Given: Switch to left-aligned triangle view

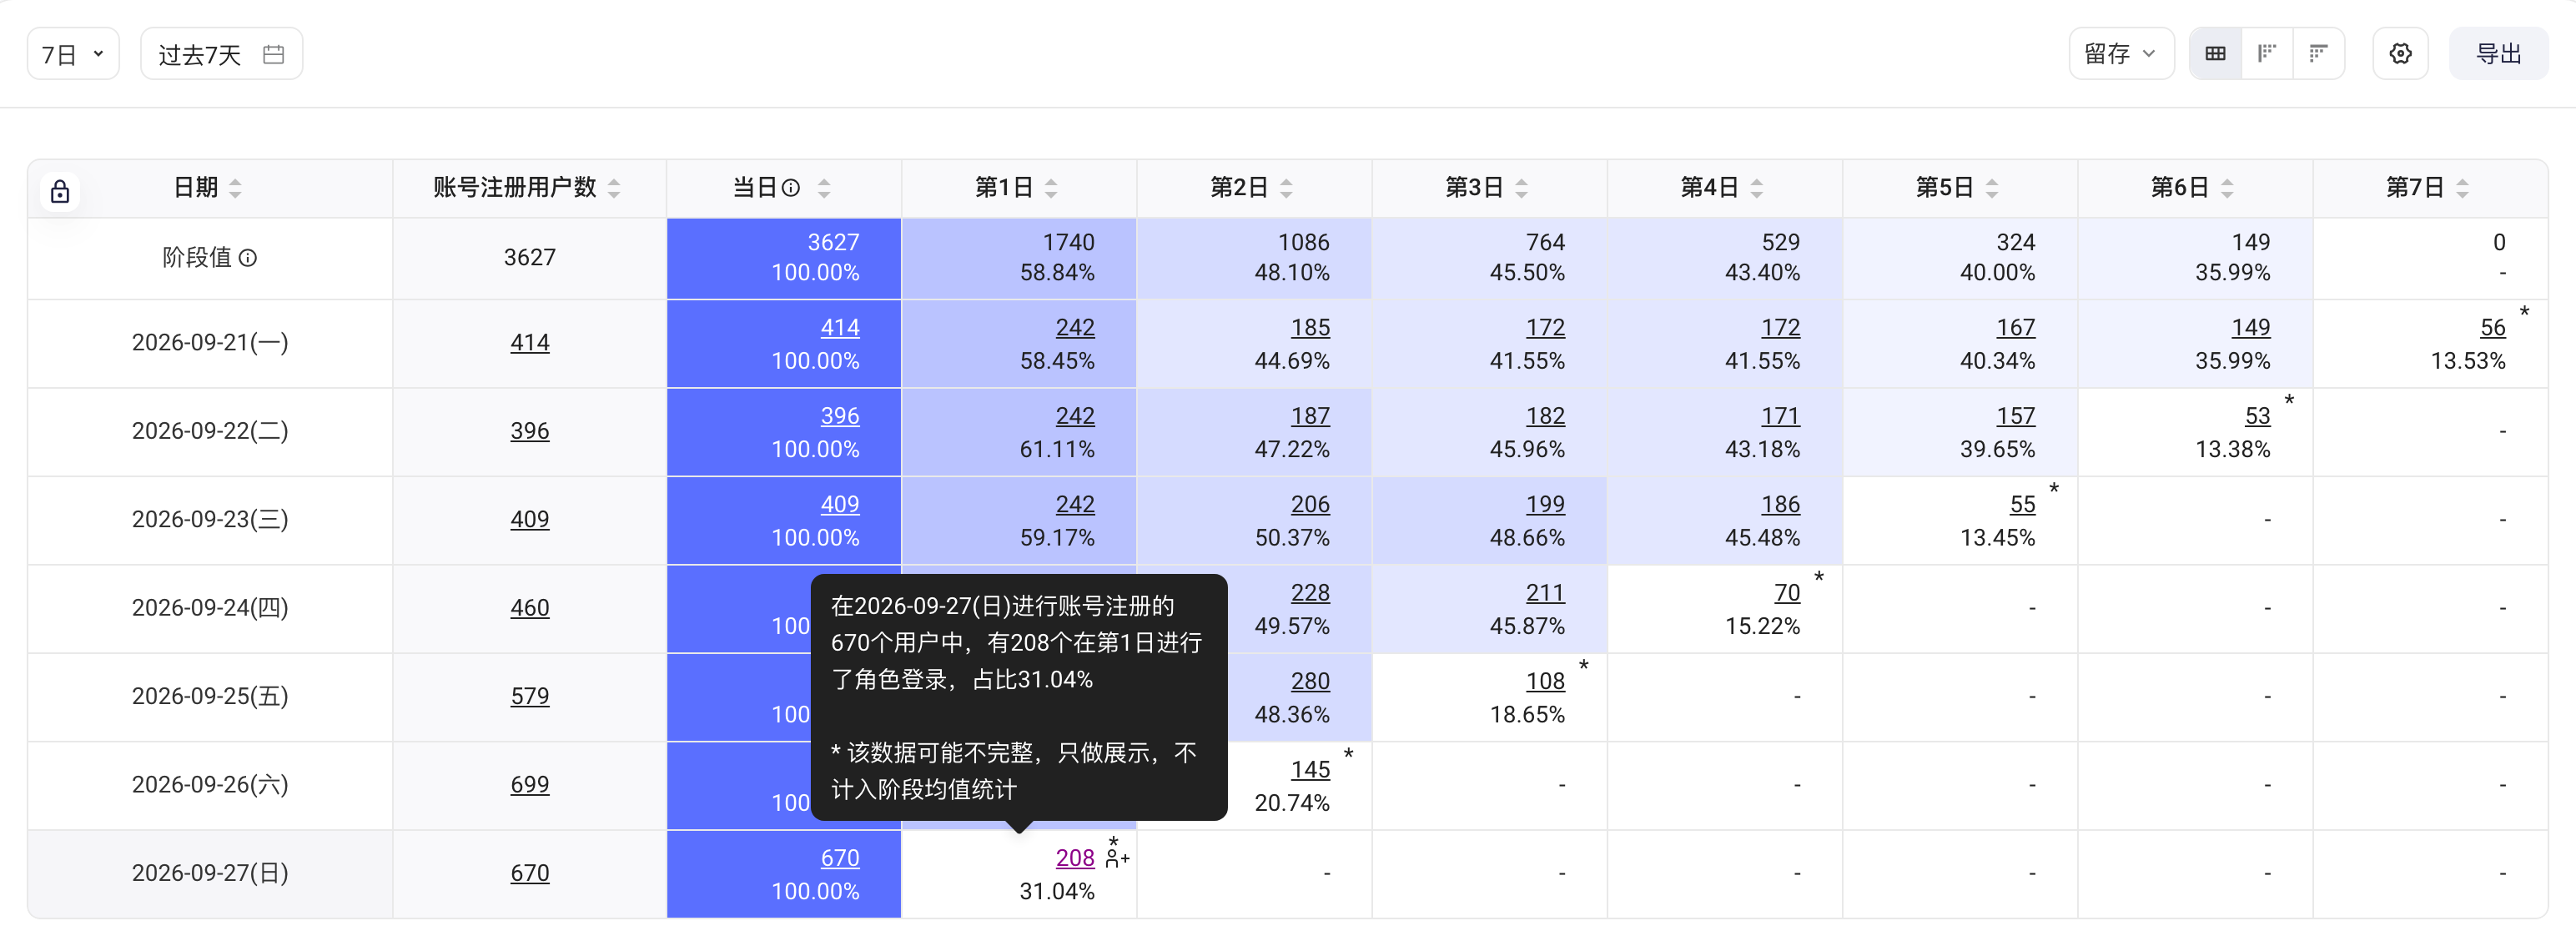Looking at the screenshot, I should (x=2267, y=54).
